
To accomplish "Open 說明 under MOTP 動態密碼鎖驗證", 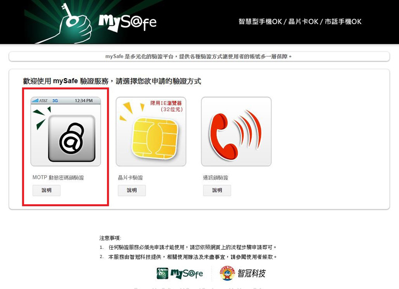I will pos(47,190).
